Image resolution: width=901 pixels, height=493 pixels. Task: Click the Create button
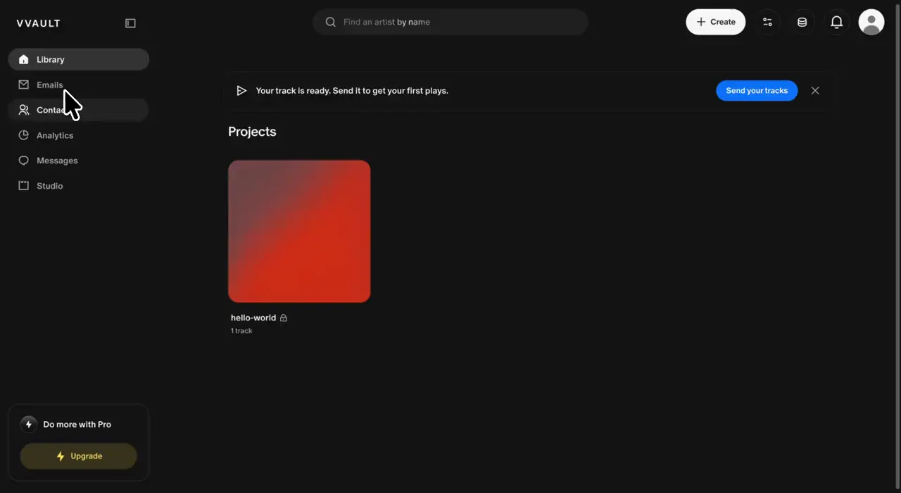click(x=715, y=22)
